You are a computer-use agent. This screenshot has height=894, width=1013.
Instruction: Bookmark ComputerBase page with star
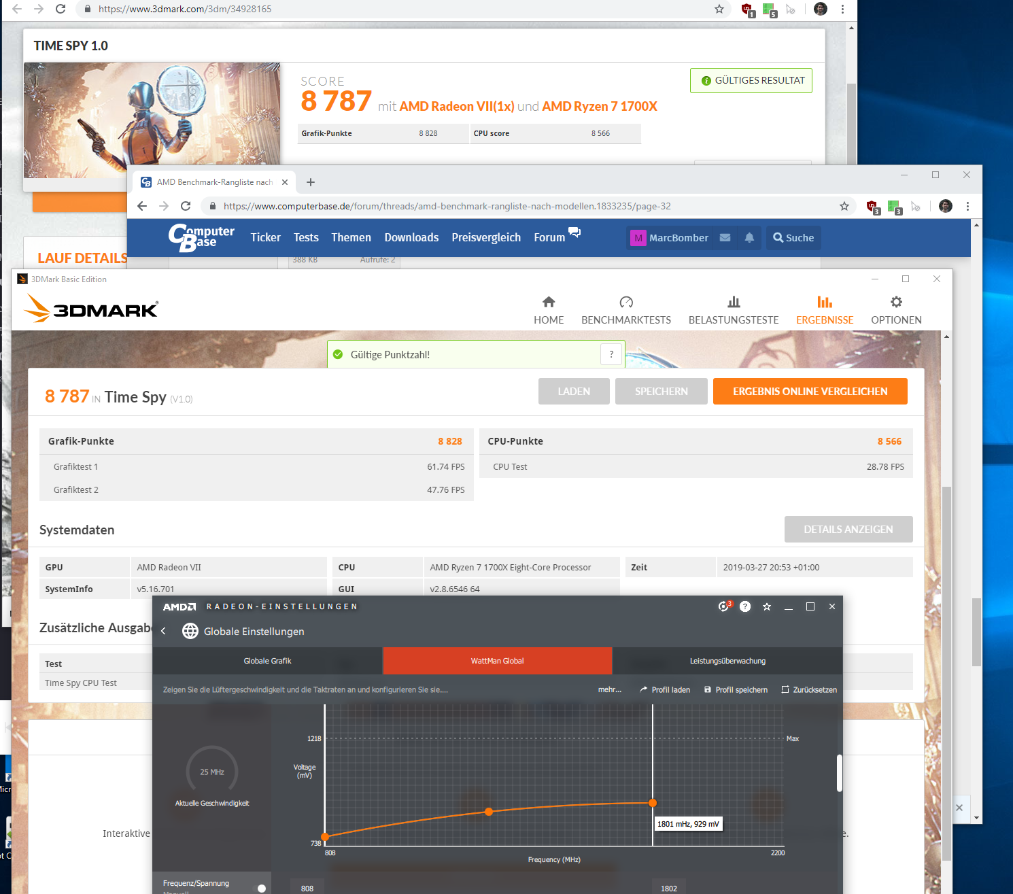click(x=844, y=206)
